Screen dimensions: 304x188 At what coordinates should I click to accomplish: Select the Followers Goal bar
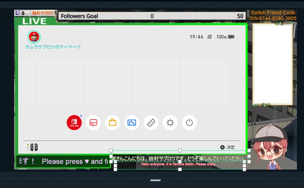pyautogui.click(x=152, y=16)
